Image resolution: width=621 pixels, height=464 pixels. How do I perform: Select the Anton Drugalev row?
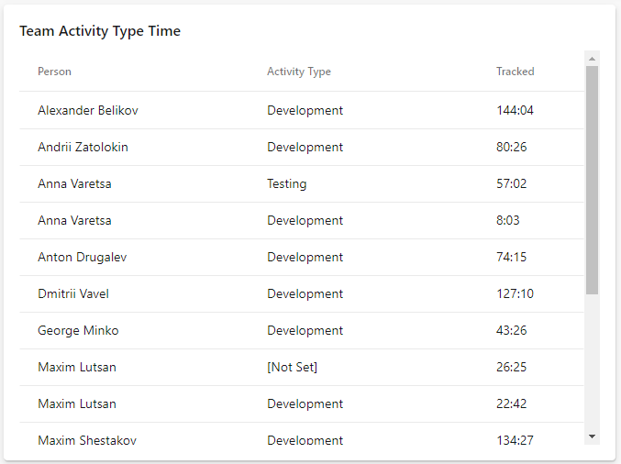point(83,257)
